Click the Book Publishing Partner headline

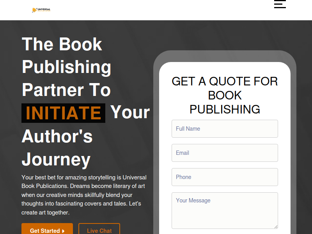pos(66,67)
